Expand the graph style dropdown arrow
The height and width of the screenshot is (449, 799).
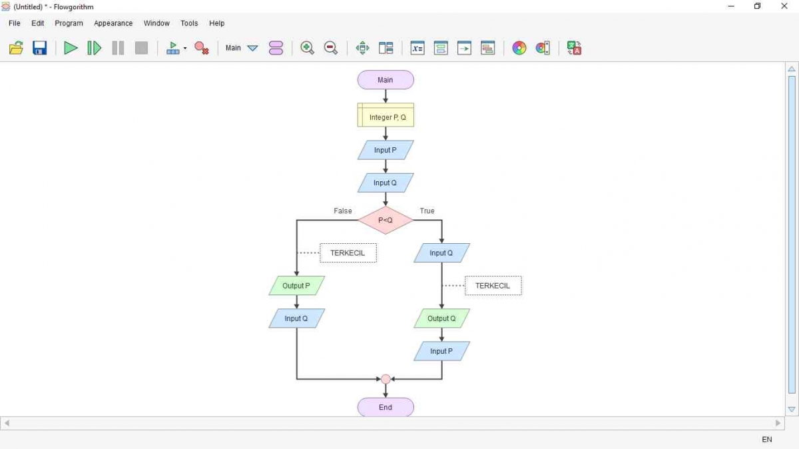(x=185, y=47)
